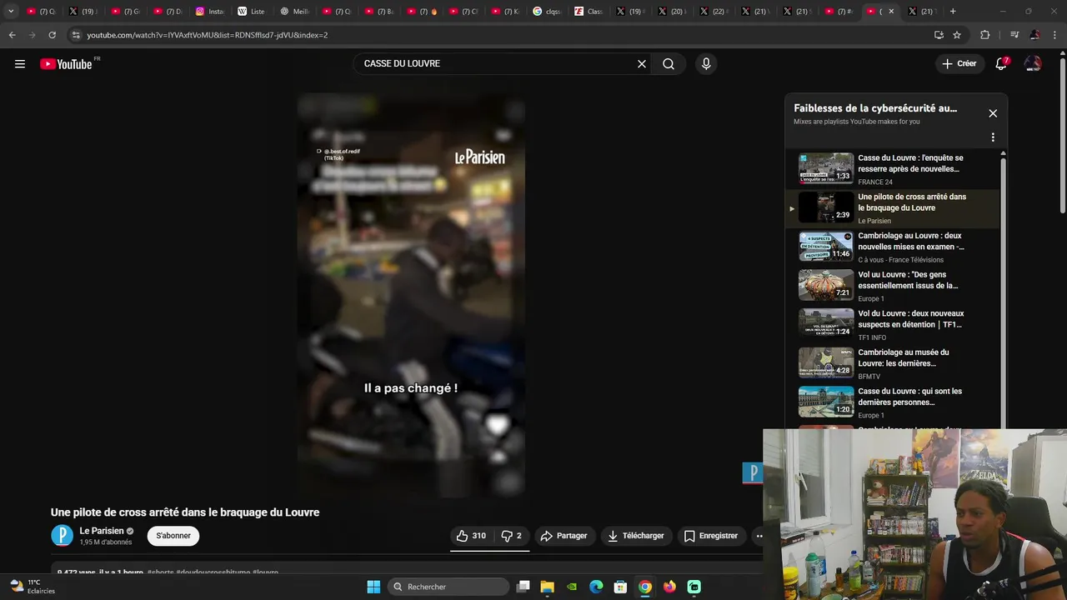Play 'Vol du Louvre : deux nouveaux suspects' video

point(893,325)
